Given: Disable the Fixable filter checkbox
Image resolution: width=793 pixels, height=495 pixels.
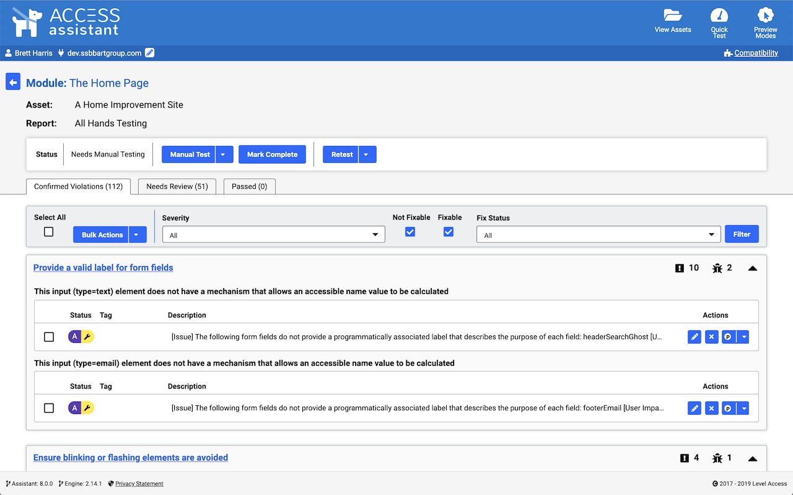Looking at the screenshot, I should (449, 231).
